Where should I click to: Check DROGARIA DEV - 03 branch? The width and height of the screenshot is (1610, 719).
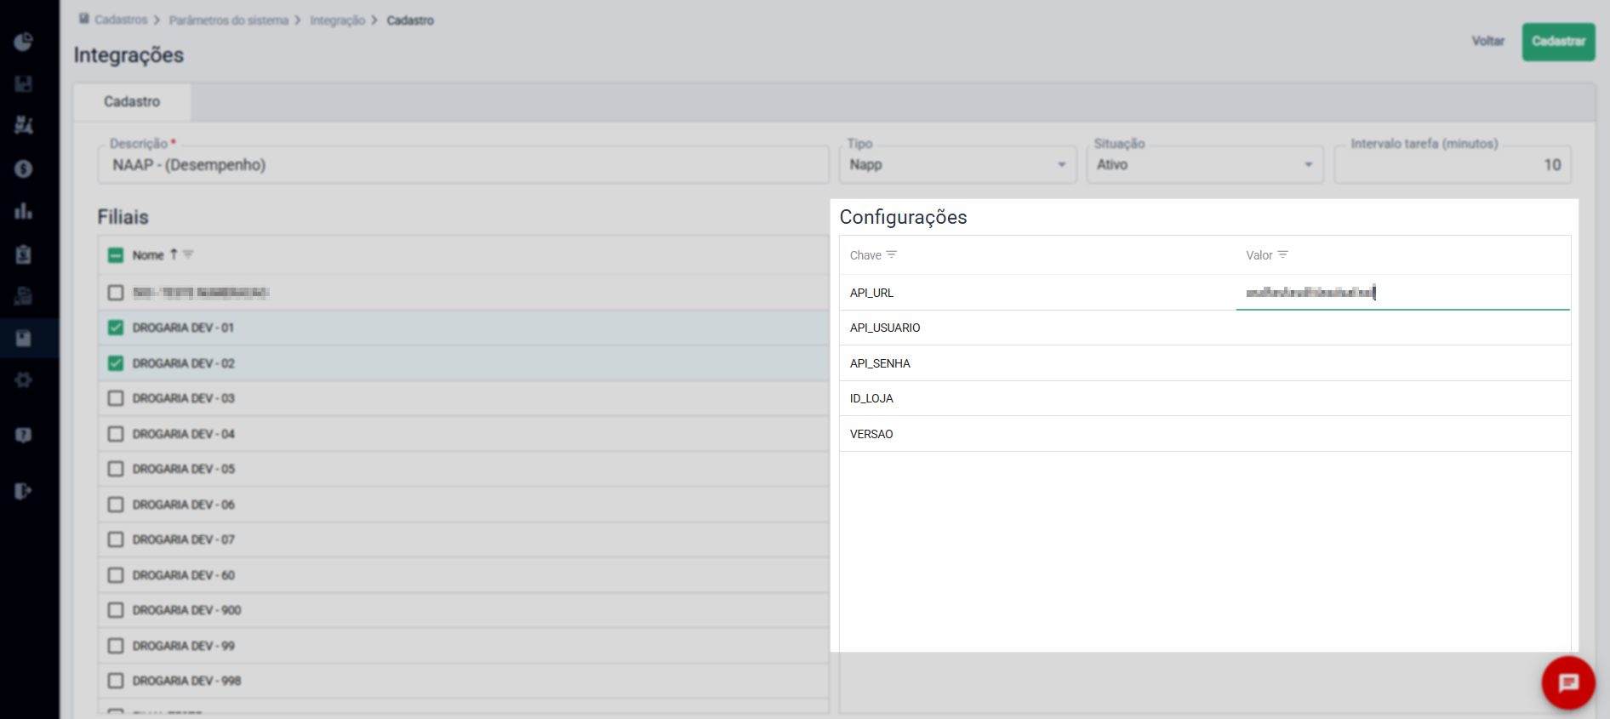click(116, 398)
